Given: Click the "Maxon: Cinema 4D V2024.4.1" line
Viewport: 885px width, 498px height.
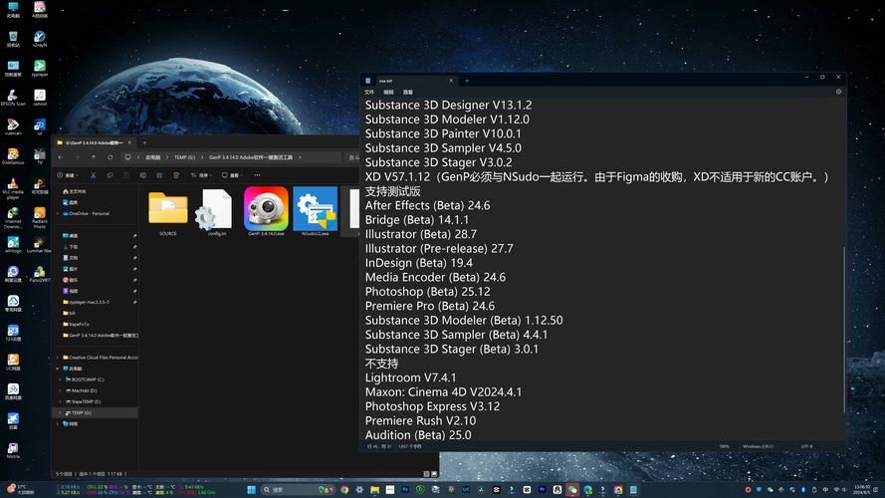Looking at the screenshot, I should click(x=444, y=391).
